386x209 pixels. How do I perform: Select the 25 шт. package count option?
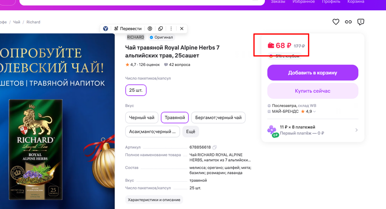coord(136,90)
